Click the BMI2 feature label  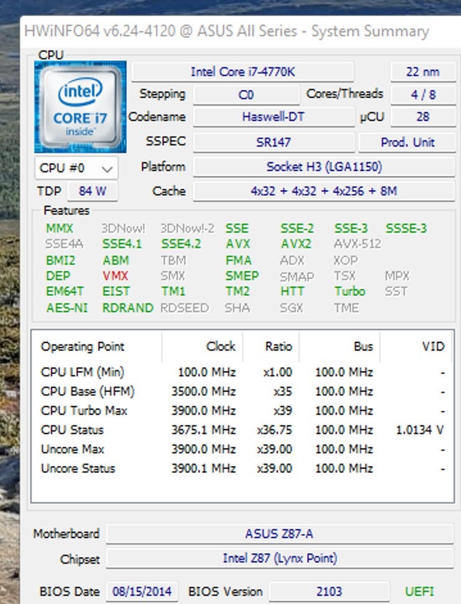pos(60,260)
